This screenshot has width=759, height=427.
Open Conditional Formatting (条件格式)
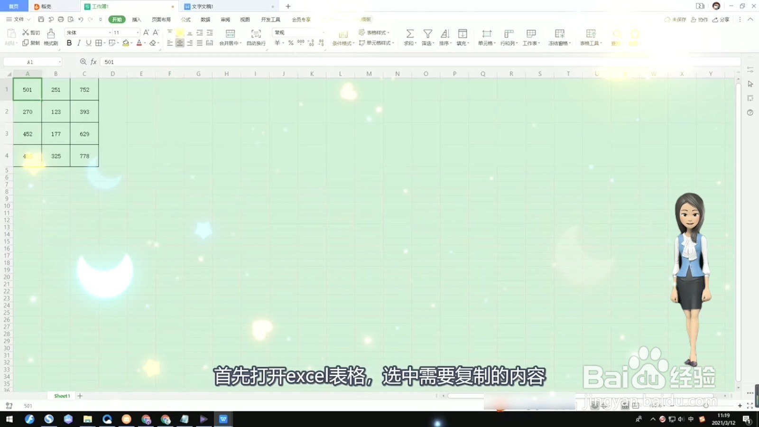point(343,37)
